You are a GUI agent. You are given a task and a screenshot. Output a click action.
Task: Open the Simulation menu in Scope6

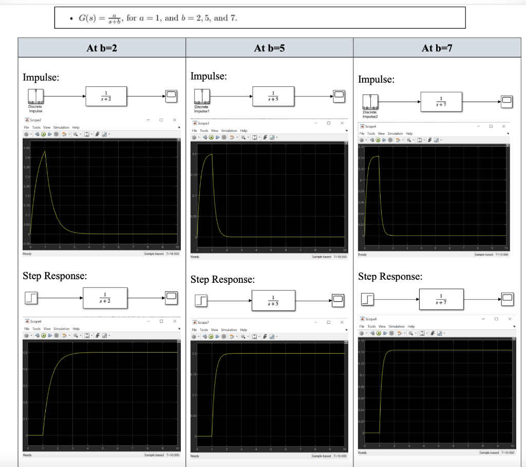click(62, 328)
